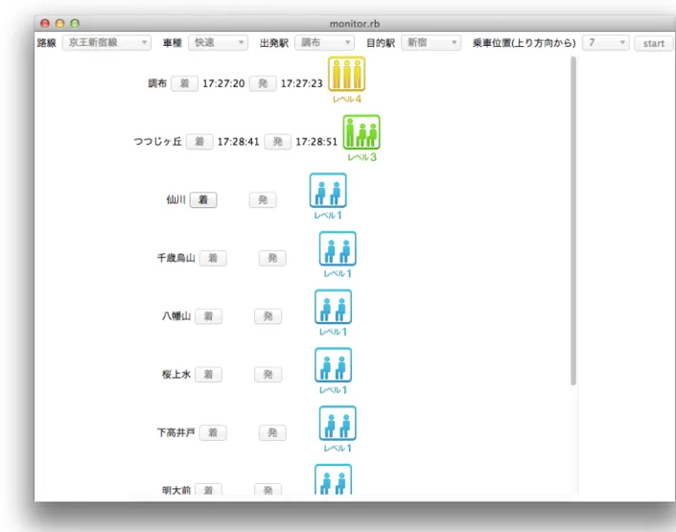The image size is (676, 532).
Task: Click the 発 button for 仙川
Action: tap(263, 199)
